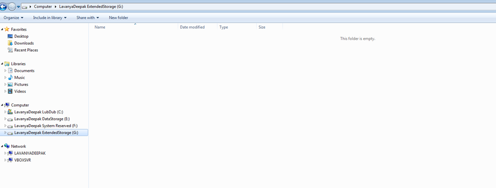Click the G: drive icon in the navigation pane
The height and width of the screenshot is (188, 496).
(10, 133)
